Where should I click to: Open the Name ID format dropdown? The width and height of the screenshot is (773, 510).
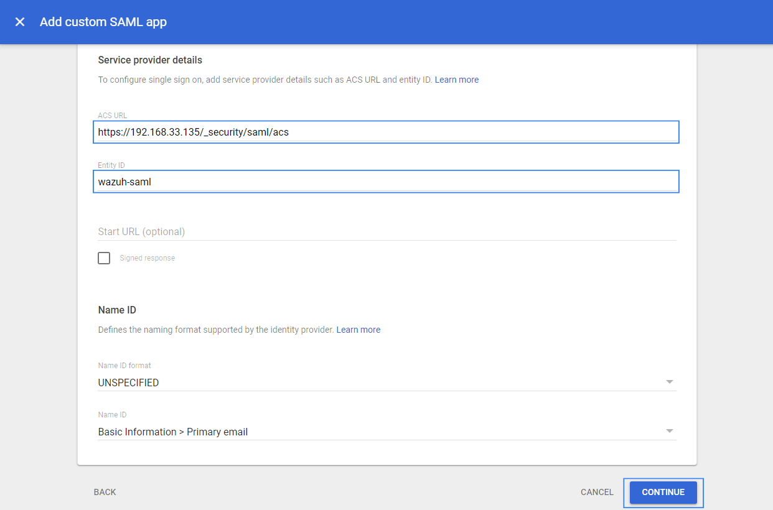(x=387, y=382)
